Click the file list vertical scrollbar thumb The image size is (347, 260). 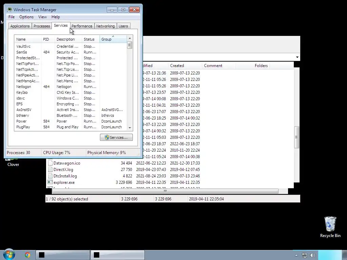pyautogui.click(x=297, y=137)
